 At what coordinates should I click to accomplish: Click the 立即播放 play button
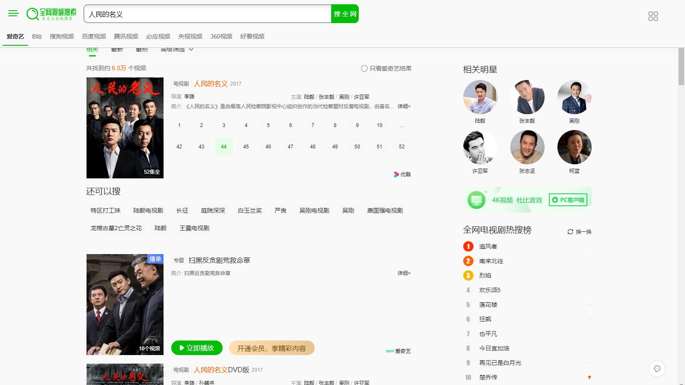tap(197, 348)
